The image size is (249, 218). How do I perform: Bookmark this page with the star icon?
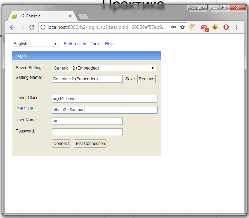click(x=182, y=27)
